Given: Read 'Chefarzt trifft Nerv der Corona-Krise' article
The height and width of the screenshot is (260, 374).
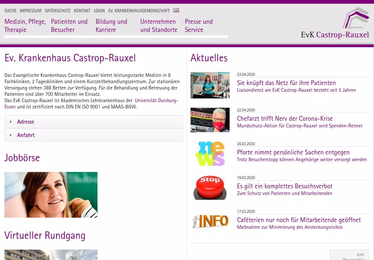Looking at the screenshot, I should pyautogui.click(x=285, y=118).
